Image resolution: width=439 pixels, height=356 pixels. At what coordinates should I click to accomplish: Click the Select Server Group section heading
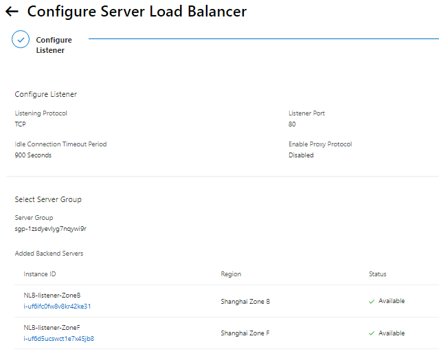48,199
